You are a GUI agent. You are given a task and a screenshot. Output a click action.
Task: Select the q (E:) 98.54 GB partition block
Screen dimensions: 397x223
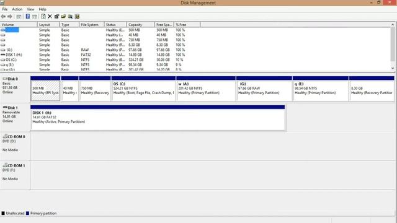[x=321, y=89]
